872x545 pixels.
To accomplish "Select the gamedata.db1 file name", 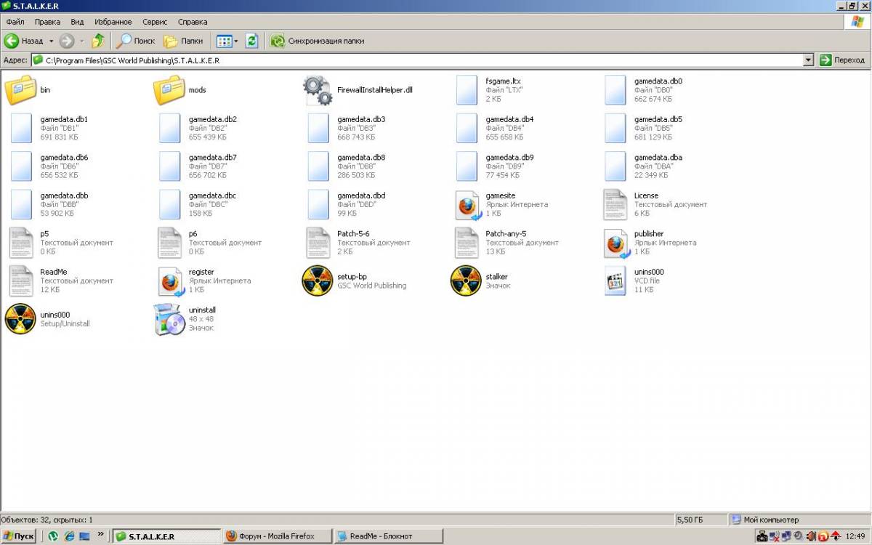I will pyautogui.click(x=64, y=119).
